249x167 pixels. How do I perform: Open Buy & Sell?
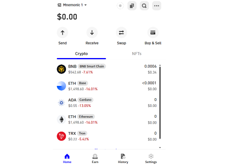[x=152, y=33]
